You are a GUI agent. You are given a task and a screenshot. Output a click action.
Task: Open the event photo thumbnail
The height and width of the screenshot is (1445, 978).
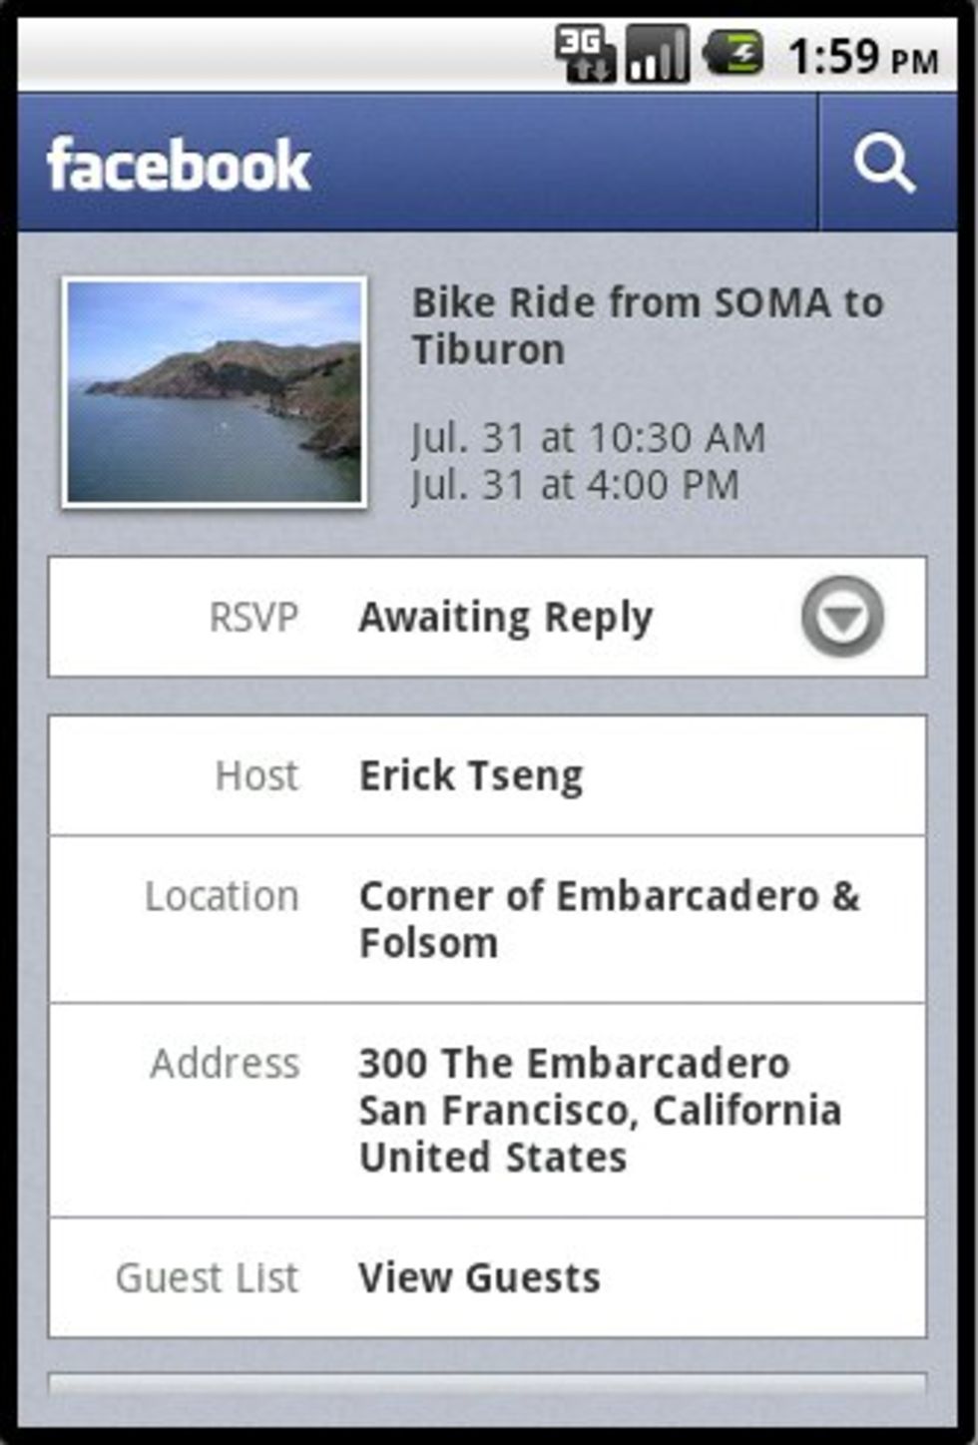pos(215,392)
